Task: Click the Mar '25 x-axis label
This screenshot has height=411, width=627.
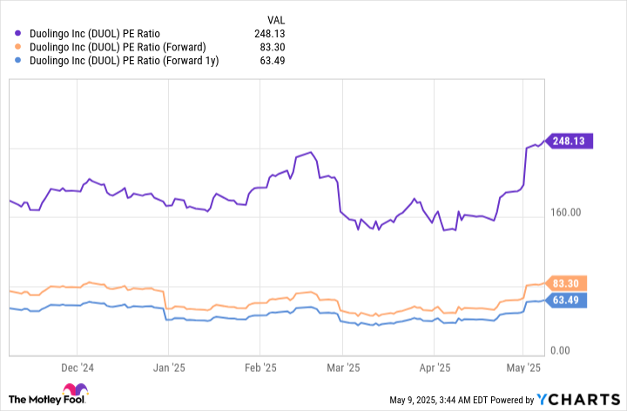Action: pyautogui.click(x=342, y=368)
